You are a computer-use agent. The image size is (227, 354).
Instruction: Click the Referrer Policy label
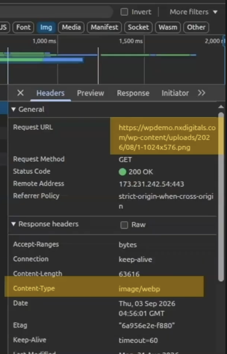point(36,196)
